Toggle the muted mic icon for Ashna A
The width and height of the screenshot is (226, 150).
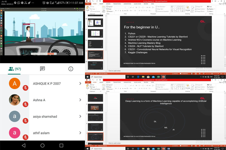25,104
